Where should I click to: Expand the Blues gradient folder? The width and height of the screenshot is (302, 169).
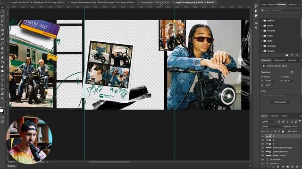(x=262, y=26)
